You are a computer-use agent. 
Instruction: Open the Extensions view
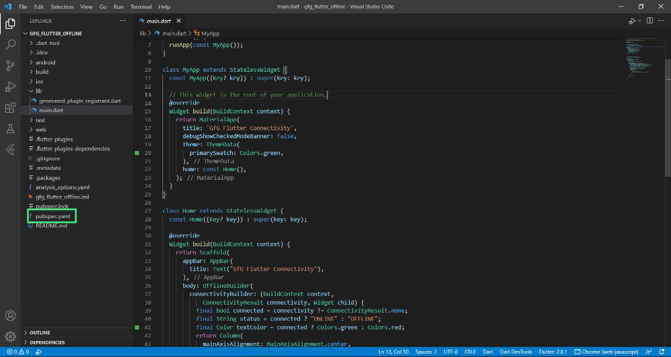pos(10,107)
